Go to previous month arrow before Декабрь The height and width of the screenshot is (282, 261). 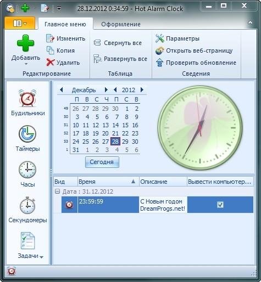coord(61,90)
